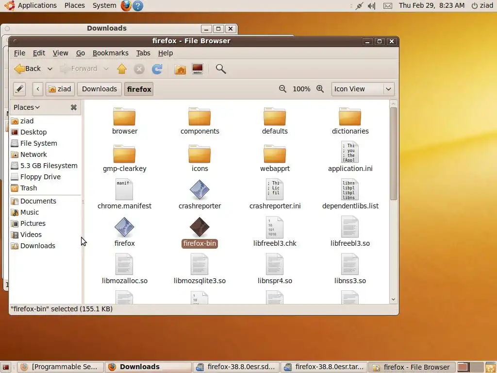Switch to Downloads window in taskbar

click(x=149, y=367)
